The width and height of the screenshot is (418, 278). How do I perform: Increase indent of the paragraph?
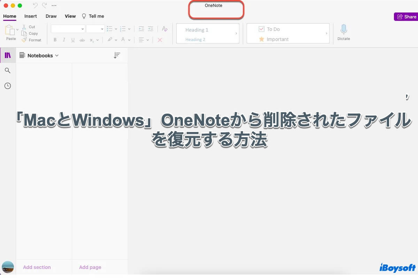pos(150,29)
